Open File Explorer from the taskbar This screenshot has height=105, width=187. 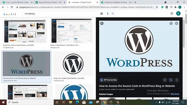tap(70, 102)
